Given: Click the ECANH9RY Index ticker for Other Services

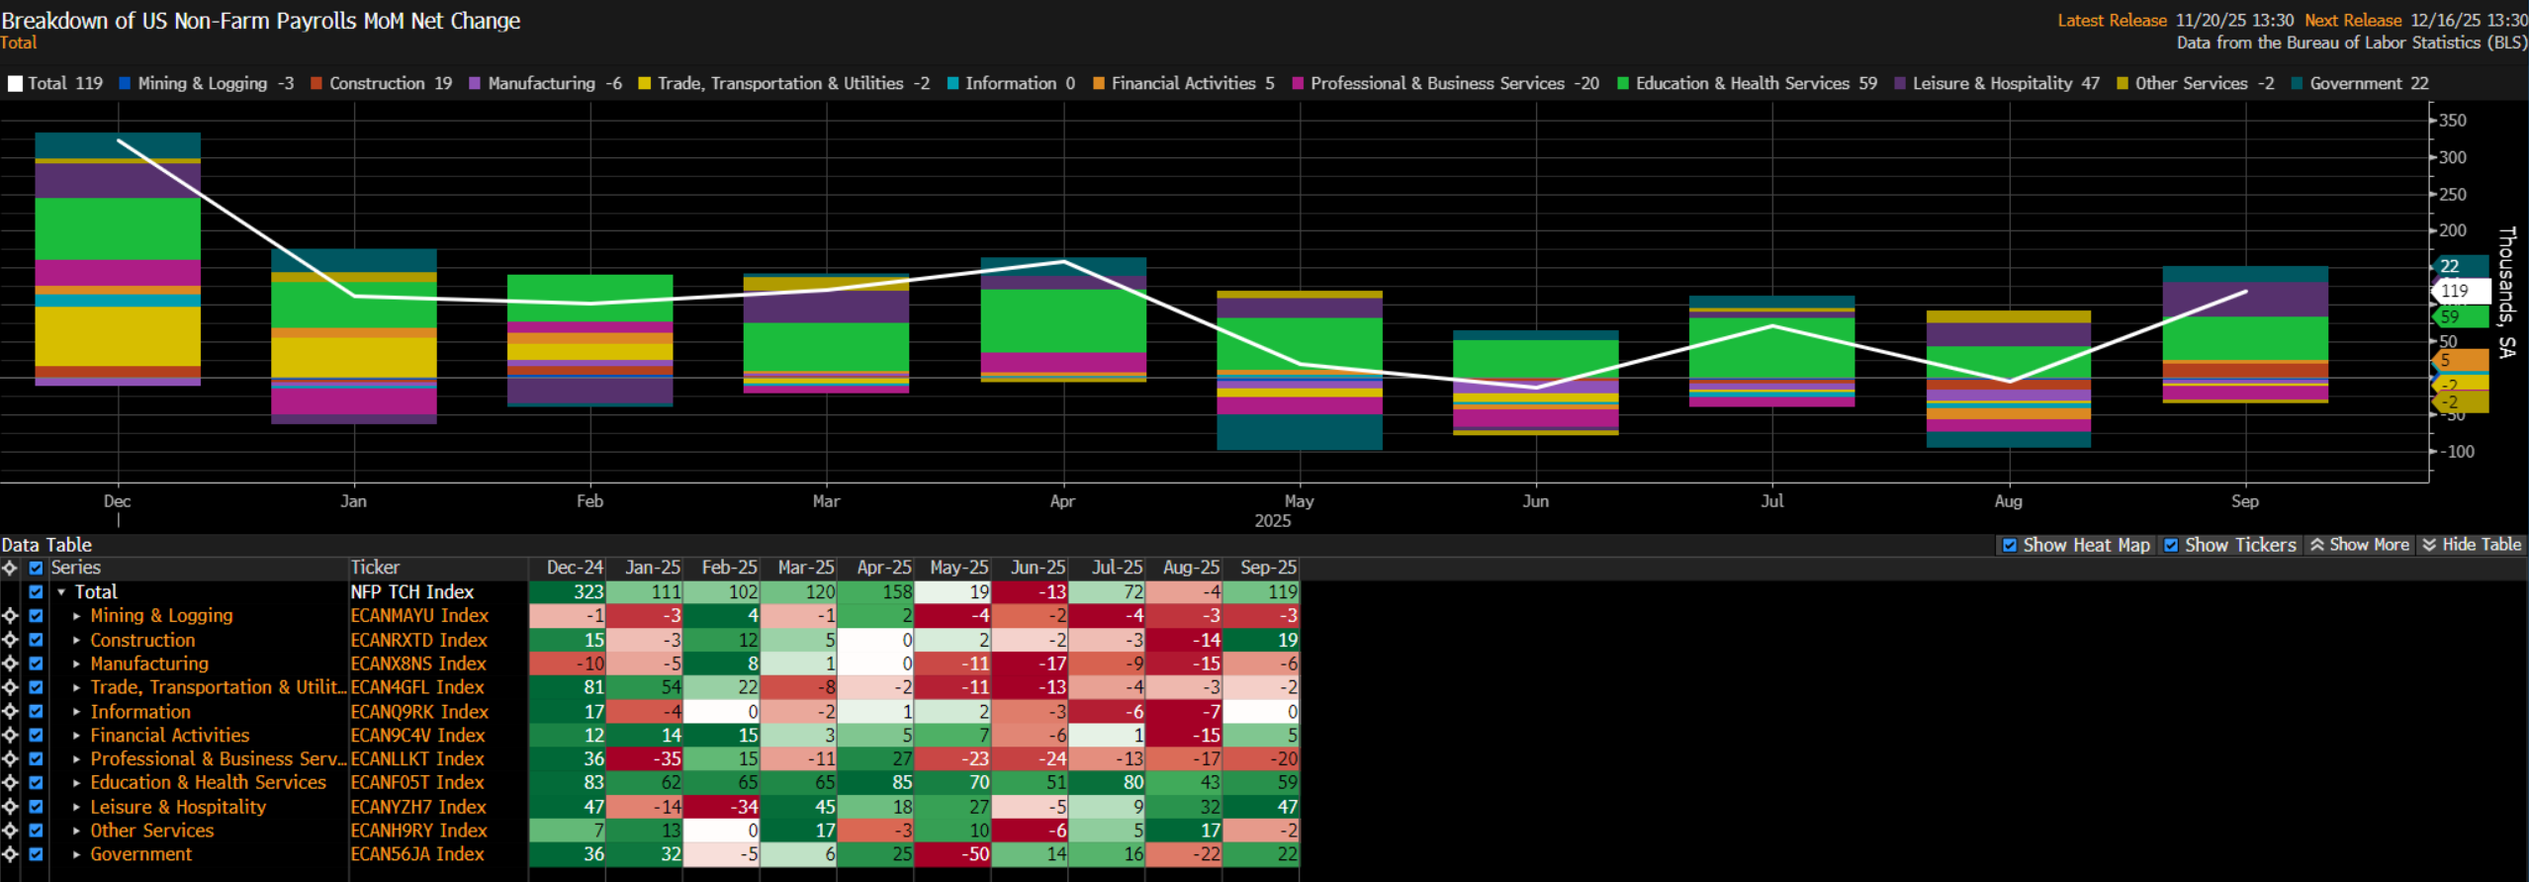Looking at the screenshot, I should 418,831.
